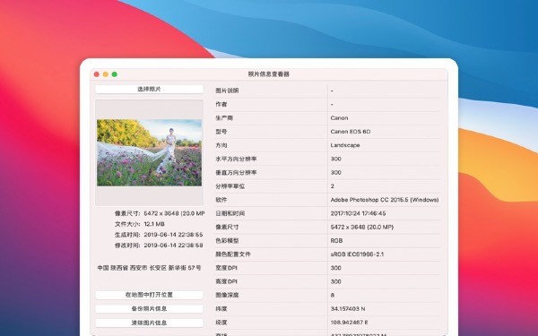This screenshot has width=538, height=336.
Task: Select the 生产商 row label
Action: point(224,118)
